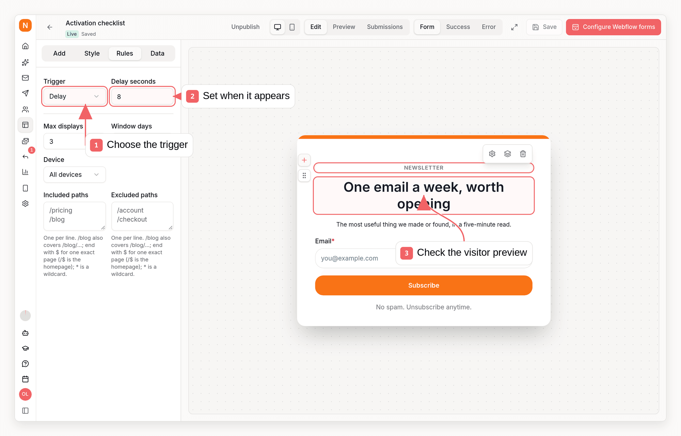Open the robot bot sidebar icon
This screenshot has height=436, width=681.
(25, 333)
